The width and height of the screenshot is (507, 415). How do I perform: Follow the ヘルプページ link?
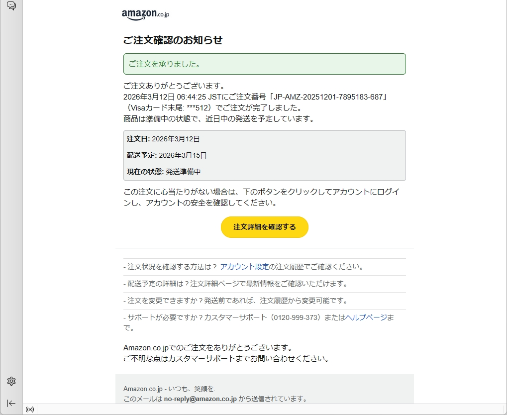366,317
